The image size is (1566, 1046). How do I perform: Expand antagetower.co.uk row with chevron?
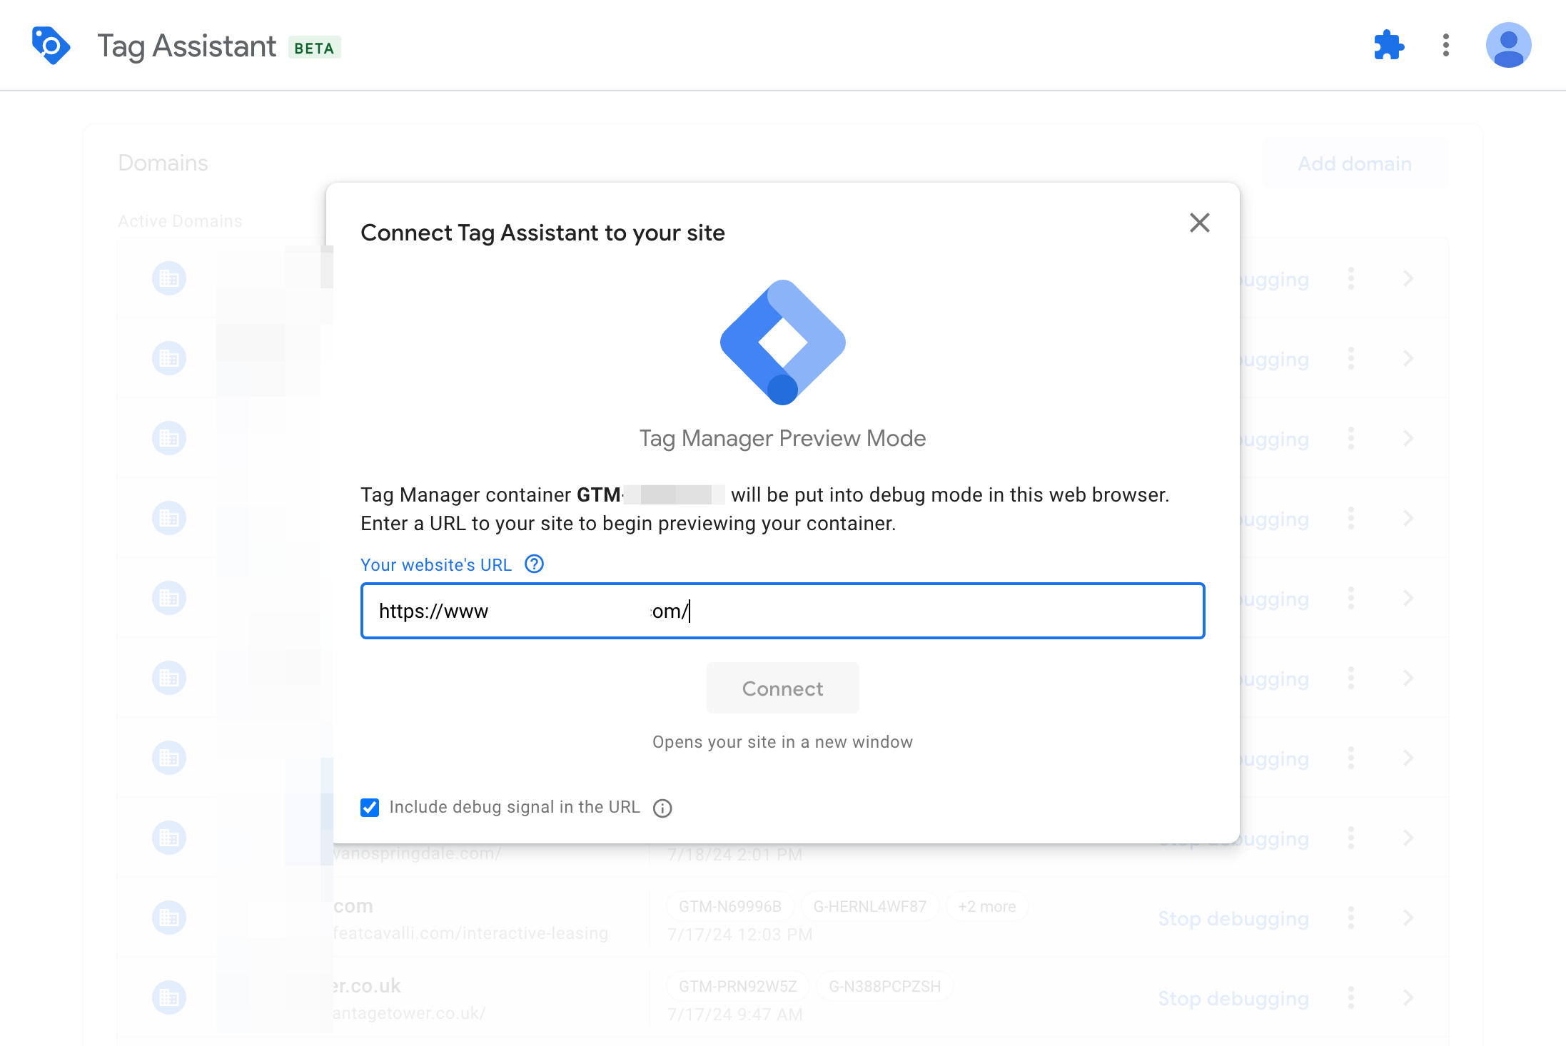[1408, 997]
